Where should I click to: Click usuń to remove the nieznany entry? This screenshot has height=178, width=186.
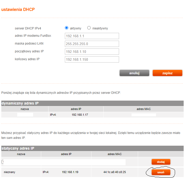pos(161,172)
